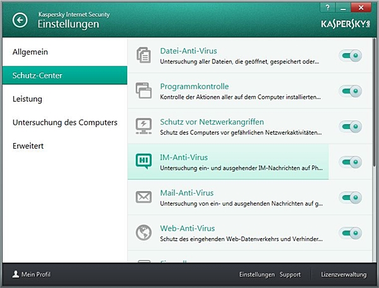Viewport: 379px width, 288px height.
Task: Select the Allgemein settings section
Action: click(65, 52)
